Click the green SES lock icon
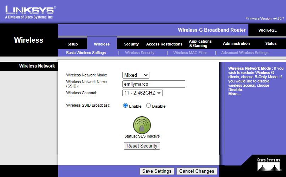The width and height of the screenshot is (286, 177). click(x=142, y=125)
